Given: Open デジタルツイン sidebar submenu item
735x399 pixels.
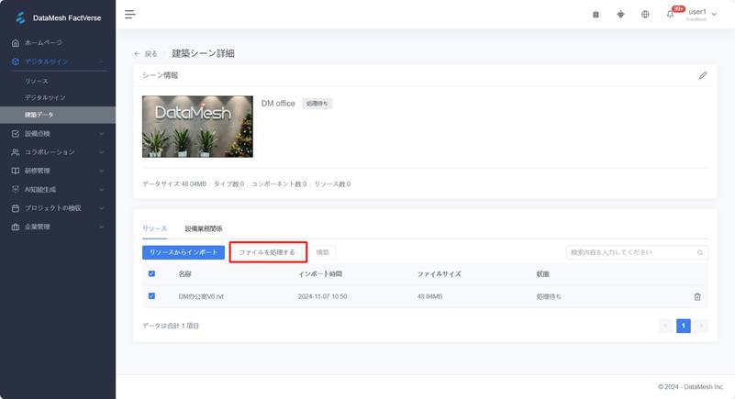Looking at the screenshot, I should coord(45,97).
